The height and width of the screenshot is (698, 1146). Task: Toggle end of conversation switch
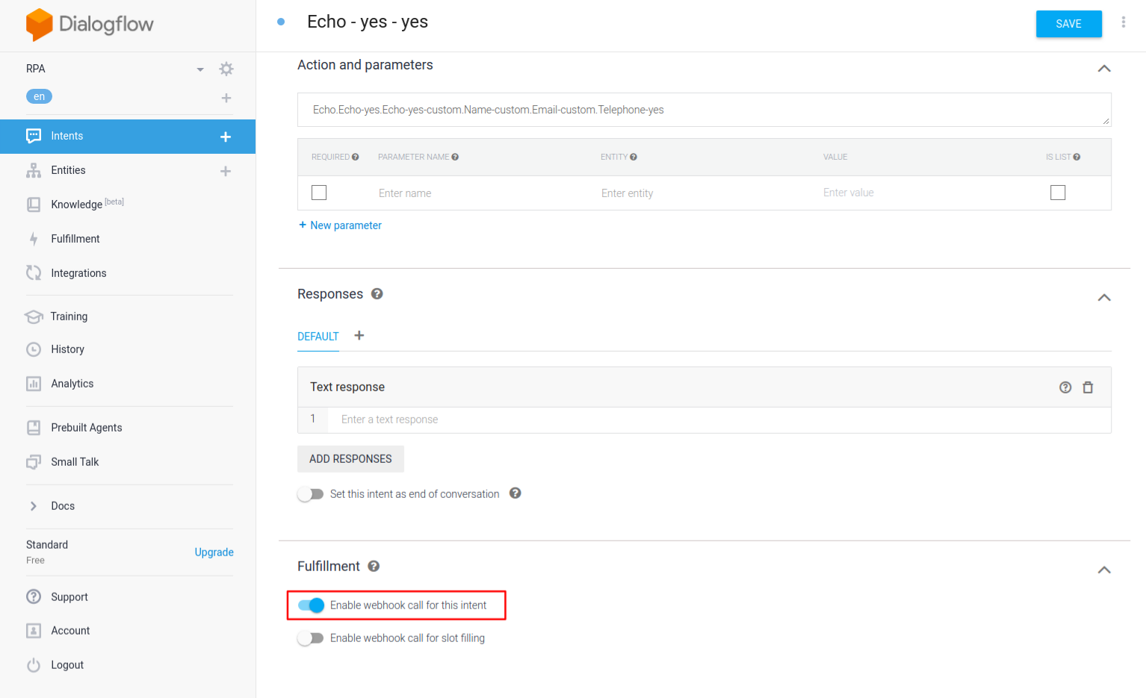coord(311,494)
